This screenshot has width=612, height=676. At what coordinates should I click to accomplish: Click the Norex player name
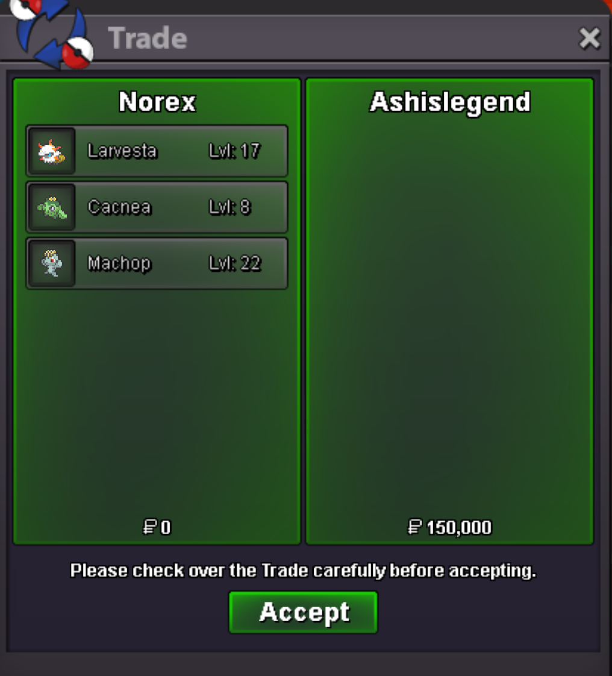pos(157,102)
